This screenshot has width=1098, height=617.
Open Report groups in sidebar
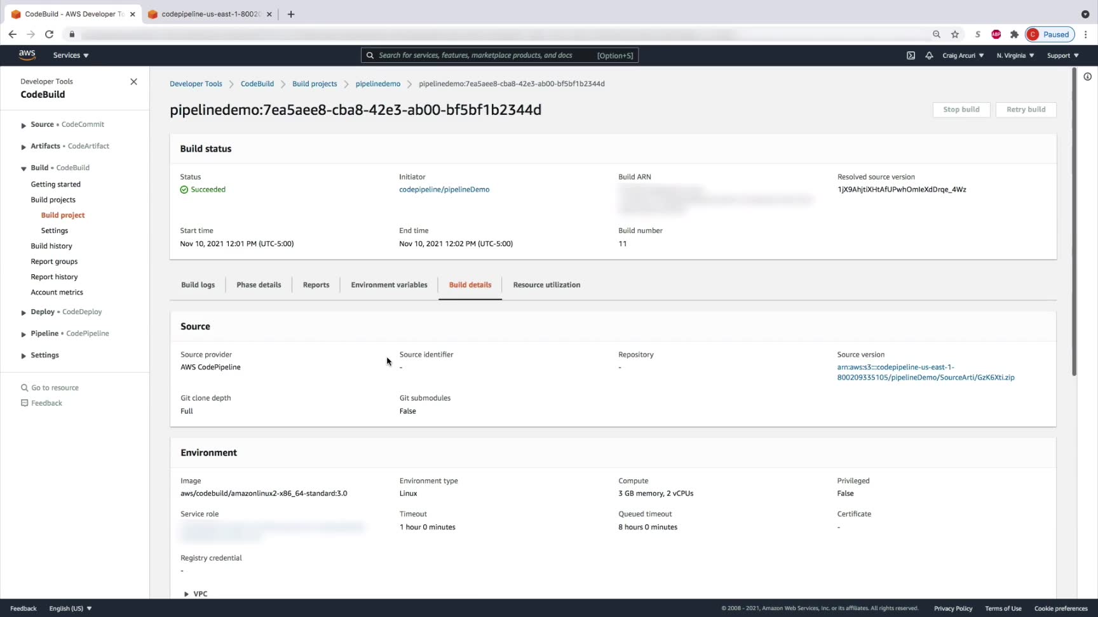pos(54,262)
